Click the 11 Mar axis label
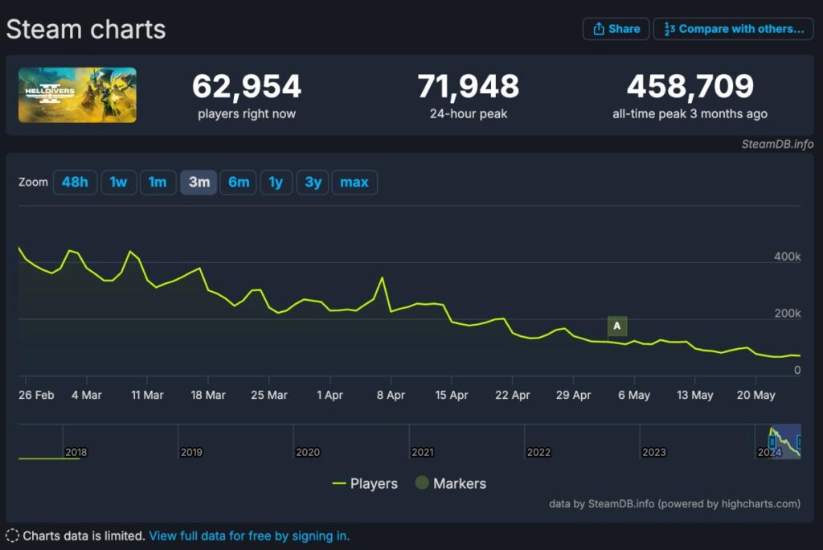This screenshot has height=550, width=823. (147, 395)
